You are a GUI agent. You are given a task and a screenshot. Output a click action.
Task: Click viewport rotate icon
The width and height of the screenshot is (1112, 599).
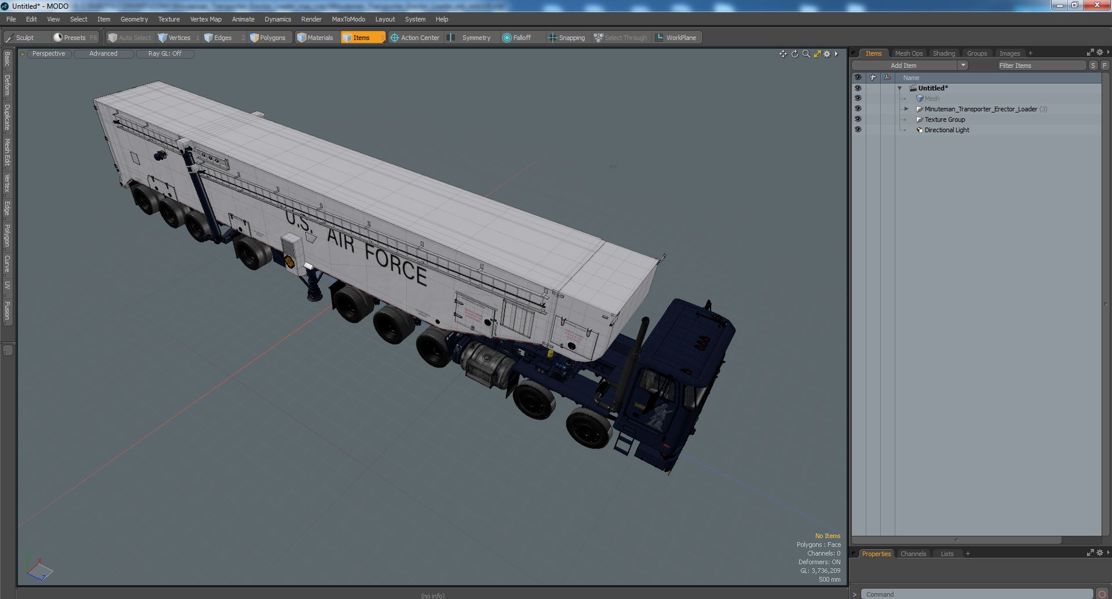[795, 54]
